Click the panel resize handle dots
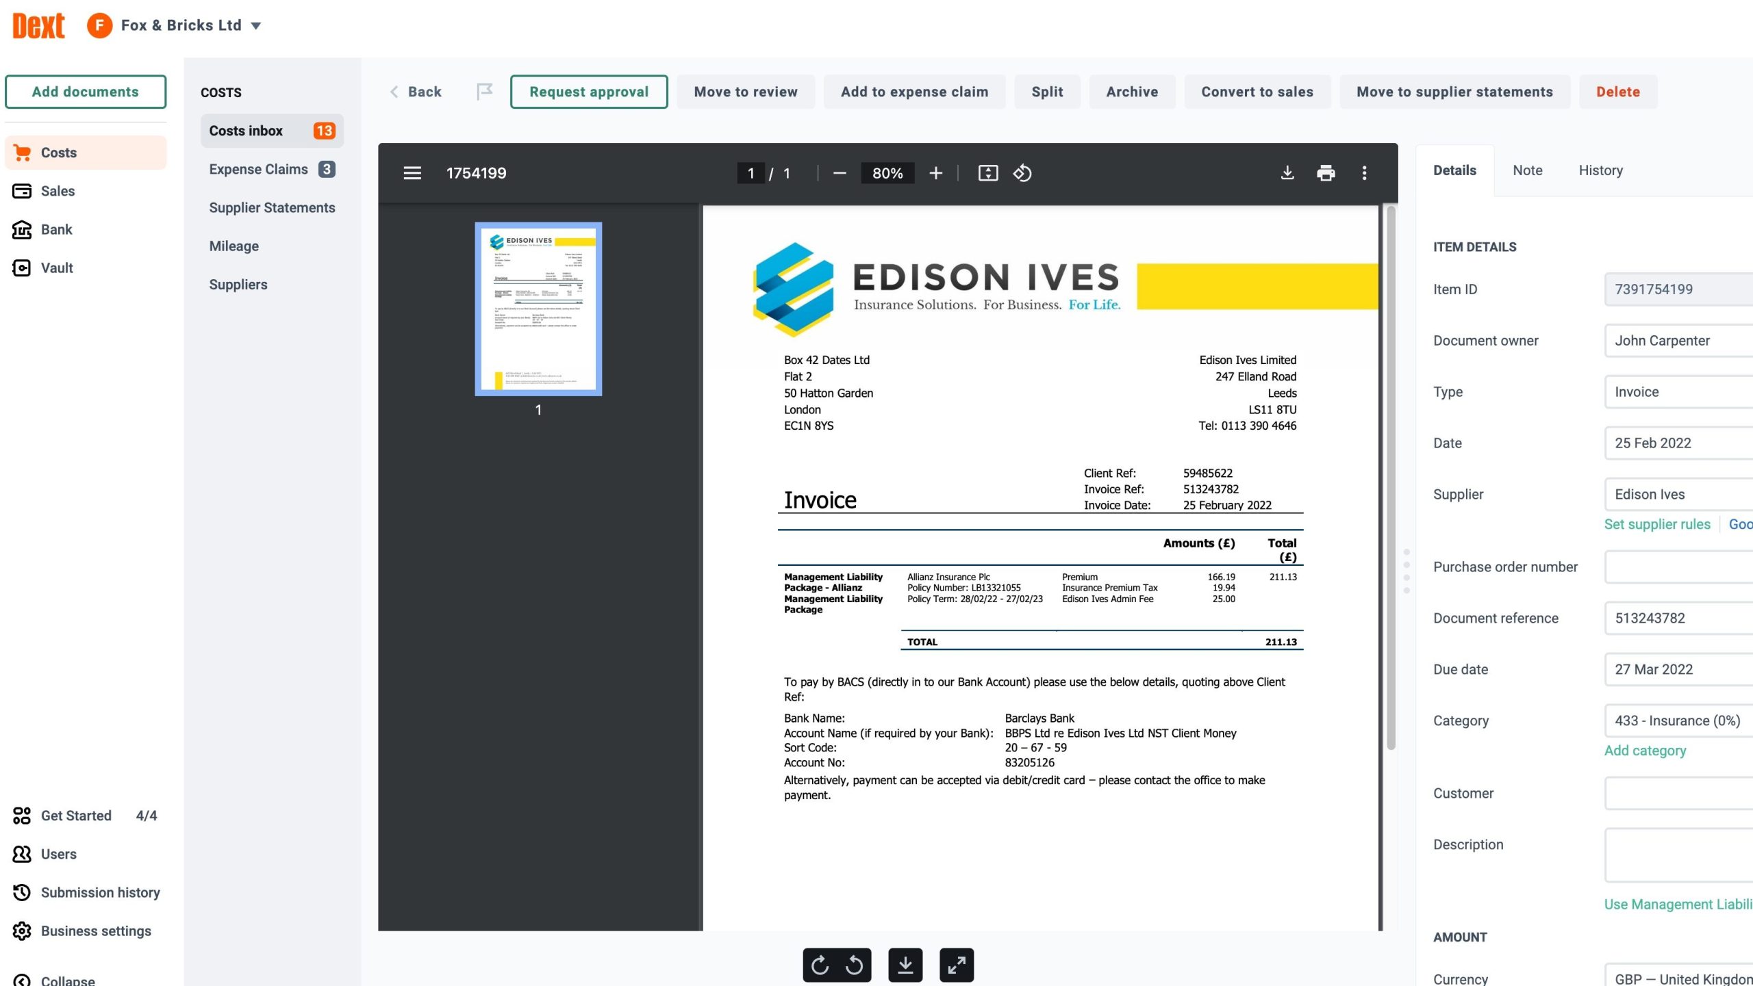This screenshot has width=1753, height=986. pos(1407,571)
